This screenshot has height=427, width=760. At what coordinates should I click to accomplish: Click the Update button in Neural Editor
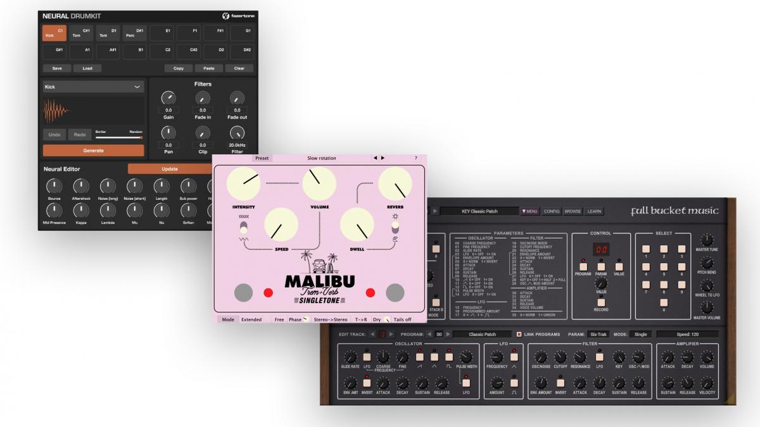pos(170,169)
